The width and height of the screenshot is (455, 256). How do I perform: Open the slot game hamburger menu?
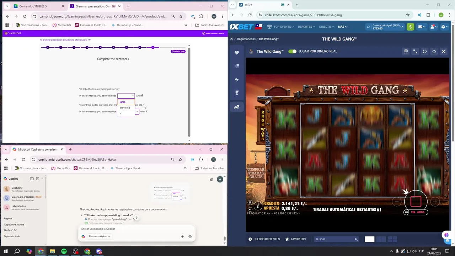point(250,203)
